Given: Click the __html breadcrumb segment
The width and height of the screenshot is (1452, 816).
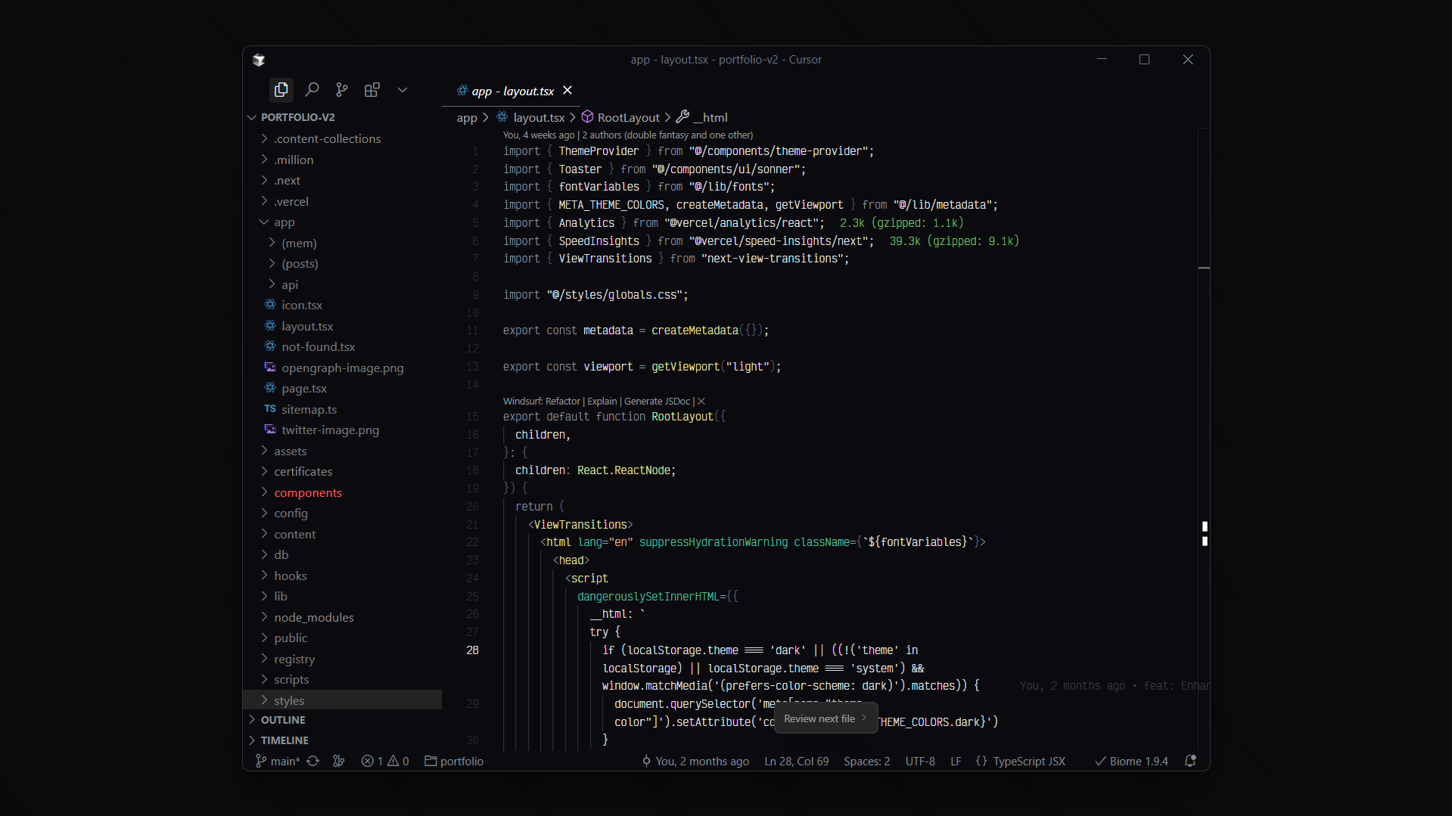Looking at the screenshot, I should (702, 117).
